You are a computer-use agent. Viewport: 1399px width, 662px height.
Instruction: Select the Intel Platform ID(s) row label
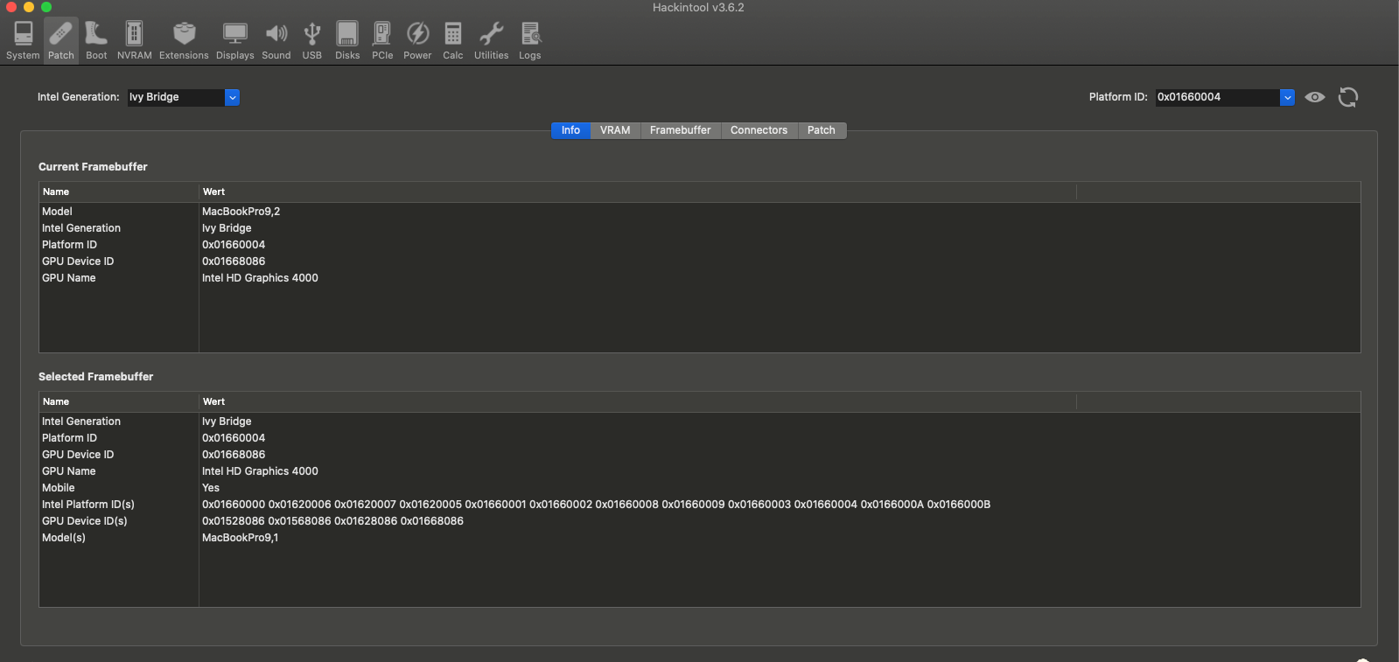coord(88,505)
